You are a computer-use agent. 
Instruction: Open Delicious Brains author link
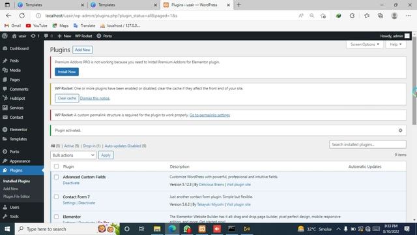tap(211, 185)
